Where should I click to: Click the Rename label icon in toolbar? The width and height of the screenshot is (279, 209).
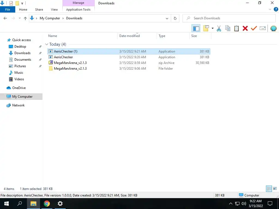coord(263,28)
